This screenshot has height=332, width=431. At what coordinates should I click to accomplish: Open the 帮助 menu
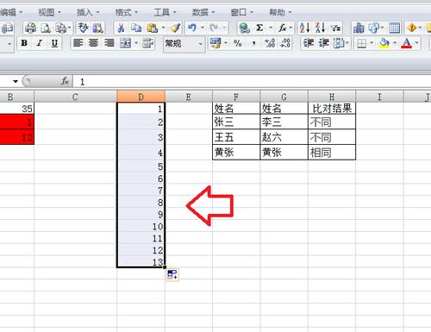pyautogui.click(x=280, y=12)
